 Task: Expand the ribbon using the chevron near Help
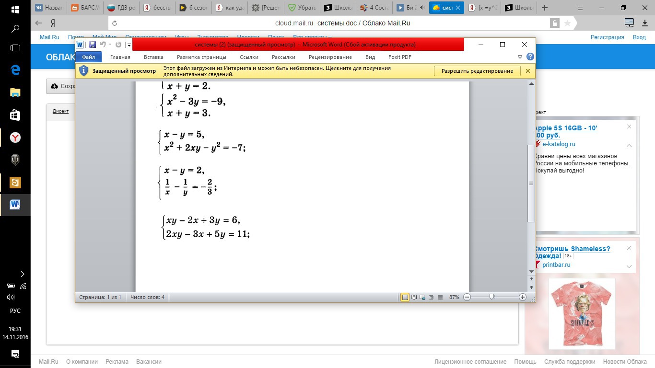tap(520, 57)
